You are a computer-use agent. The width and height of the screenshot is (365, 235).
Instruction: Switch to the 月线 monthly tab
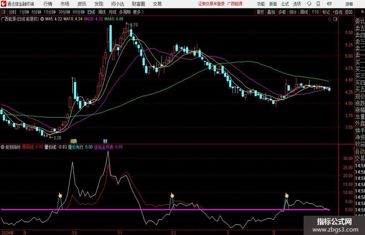click(x=113, y=12)
